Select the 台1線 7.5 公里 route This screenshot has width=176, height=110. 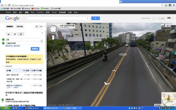[x=24, y=70]
